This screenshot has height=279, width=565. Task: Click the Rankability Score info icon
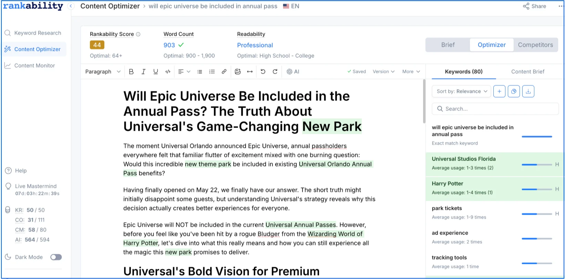click(138, 34)
